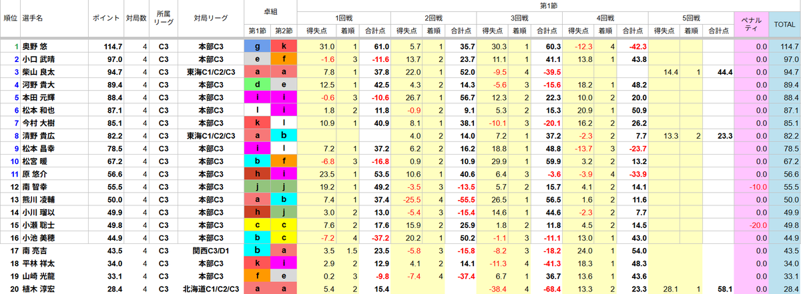
Task: Select the 28.4 TOTAL cell for 植木 淳宏
Action: 784,290
